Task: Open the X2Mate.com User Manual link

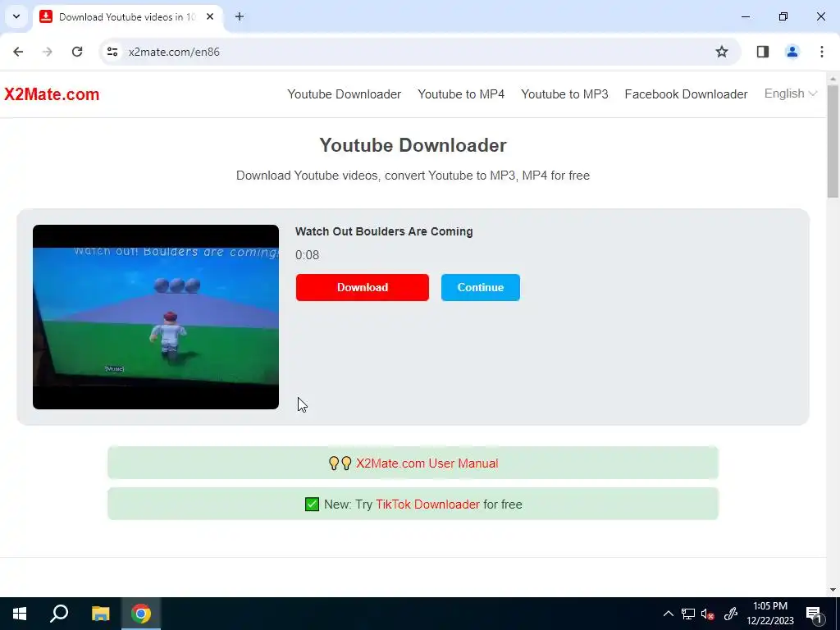Action: [427, 463]
